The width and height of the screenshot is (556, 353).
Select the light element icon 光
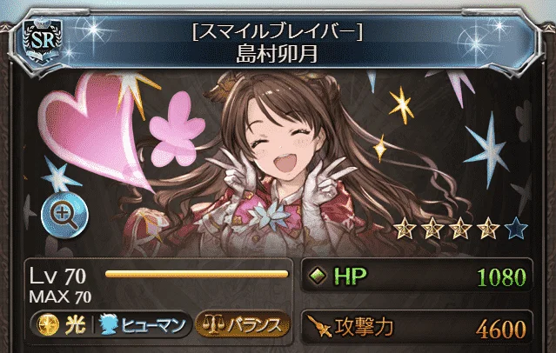point(48,324)
